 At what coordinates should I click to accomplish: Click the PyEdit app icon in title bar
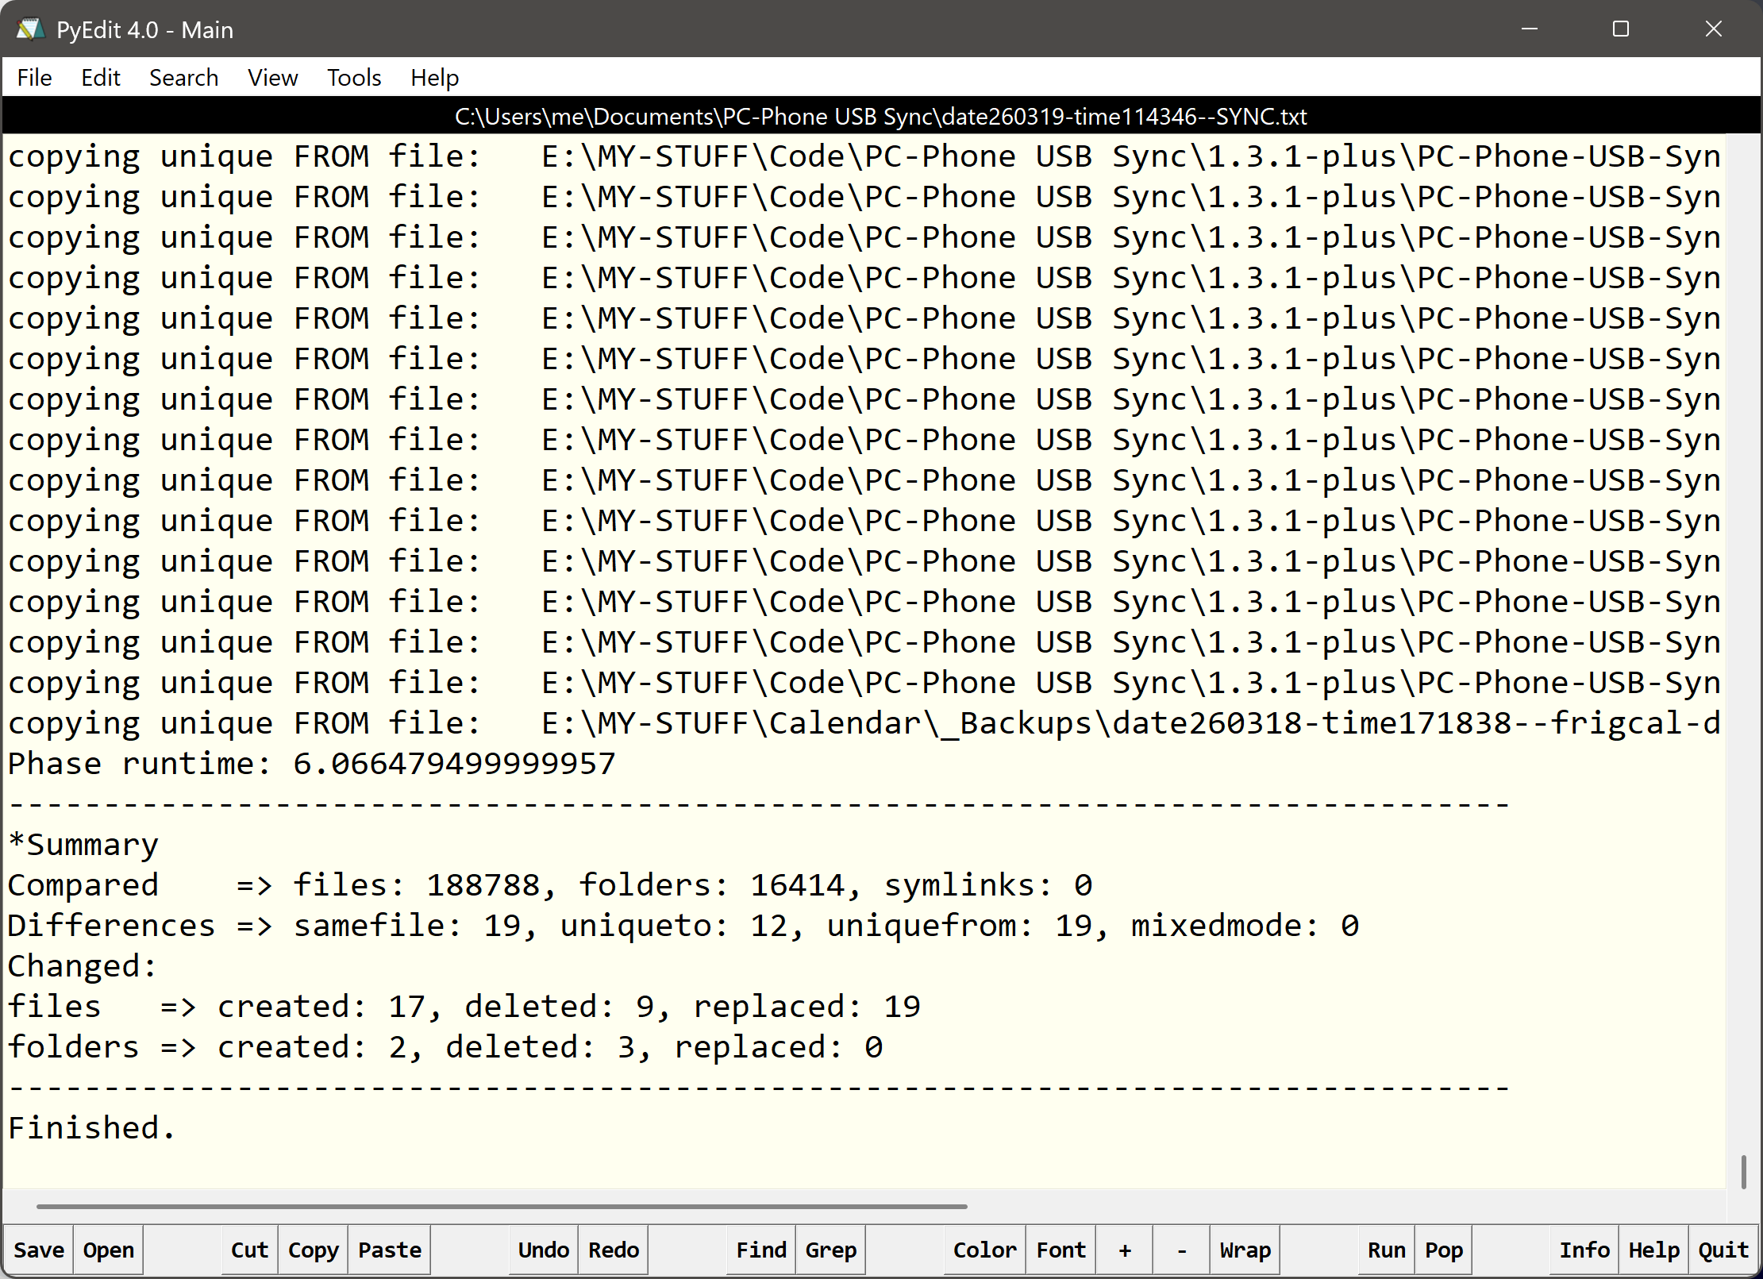click(x=30, y=29)
